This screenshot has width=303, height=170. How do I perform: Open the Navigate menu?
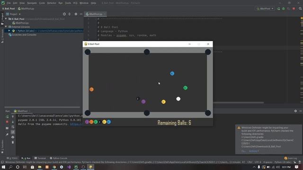point(32,3)
